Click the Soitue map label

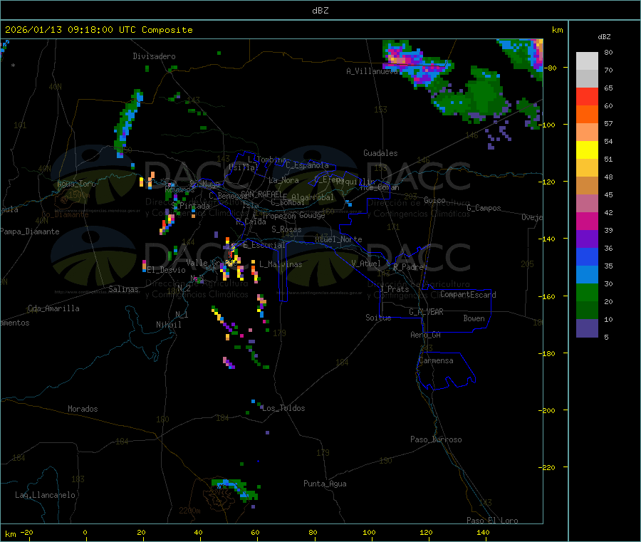(x=378, y=318)
